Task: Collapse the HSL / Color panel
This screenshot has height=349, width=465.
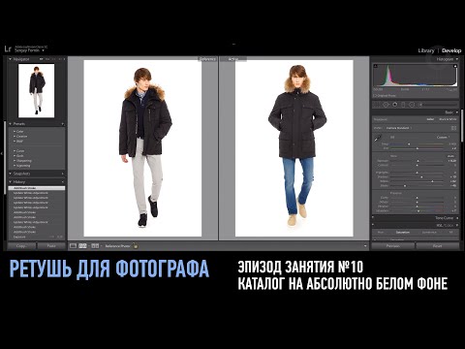Action: (457, 225)
